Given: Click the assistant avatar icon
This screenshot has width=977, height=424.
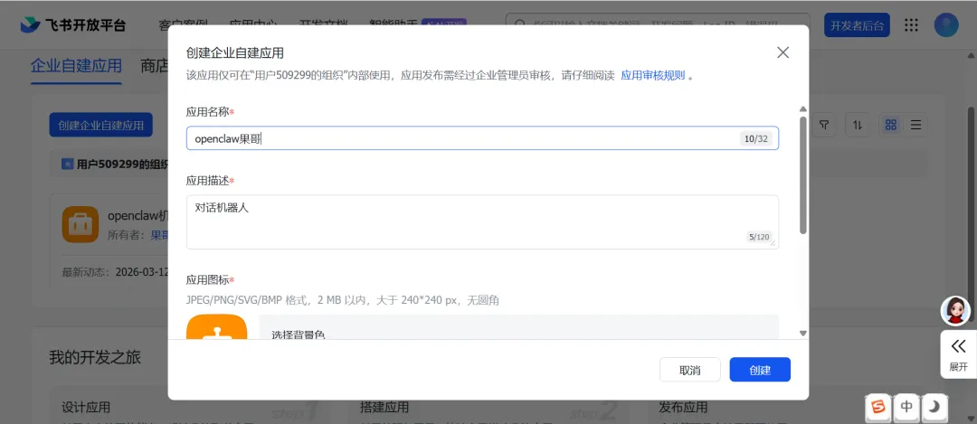Looking at the screenshot, I should [x=955, y=310].
